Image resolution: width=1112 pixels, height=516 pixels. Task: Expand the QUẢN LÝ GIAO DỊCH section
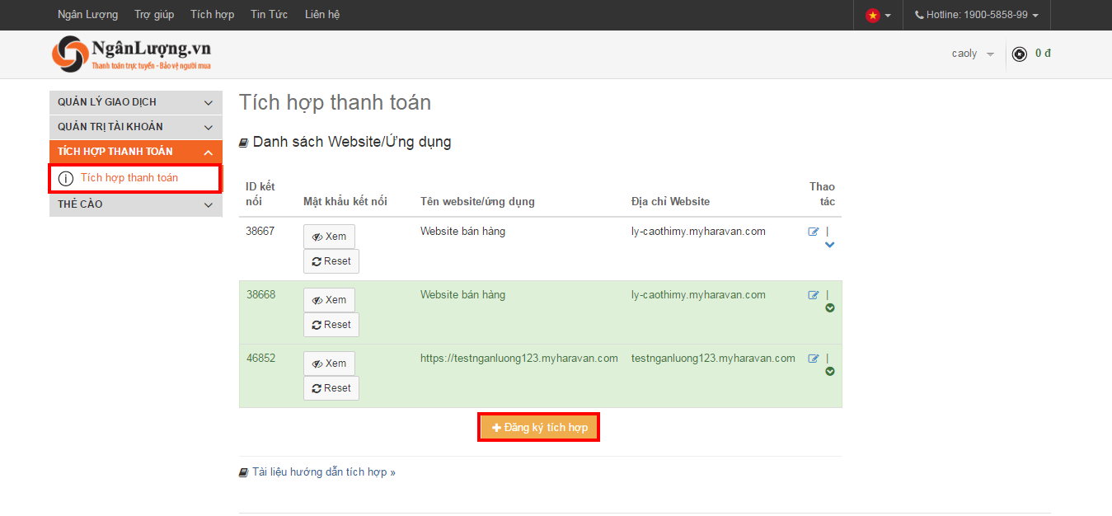point(136,102)
